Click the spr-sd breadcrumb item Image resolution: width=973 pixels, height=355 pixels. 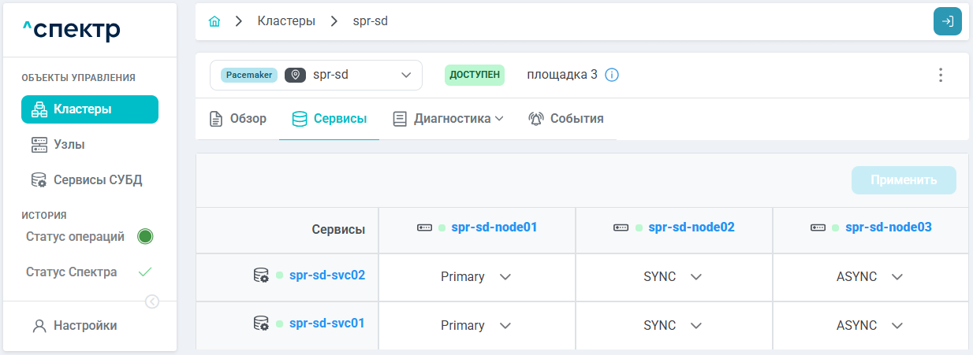pyautogui.click(x=370, y=21)
